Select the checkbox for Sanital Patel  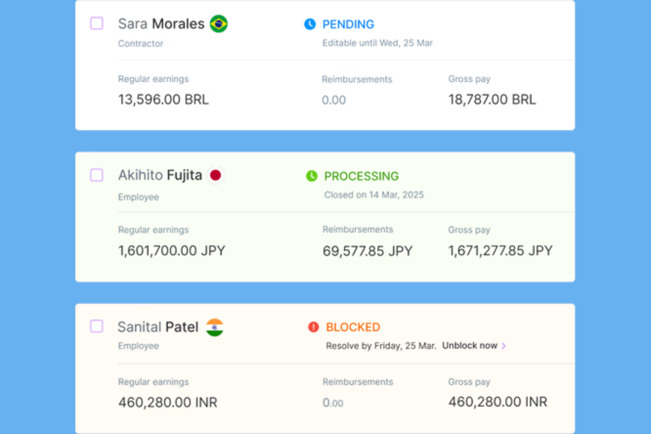pyautogui.click(x=96, y=327)
